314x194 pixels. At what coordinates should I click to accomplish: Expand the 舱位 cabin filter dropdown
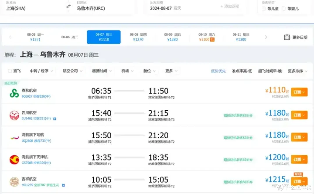[x=149, y=71]
